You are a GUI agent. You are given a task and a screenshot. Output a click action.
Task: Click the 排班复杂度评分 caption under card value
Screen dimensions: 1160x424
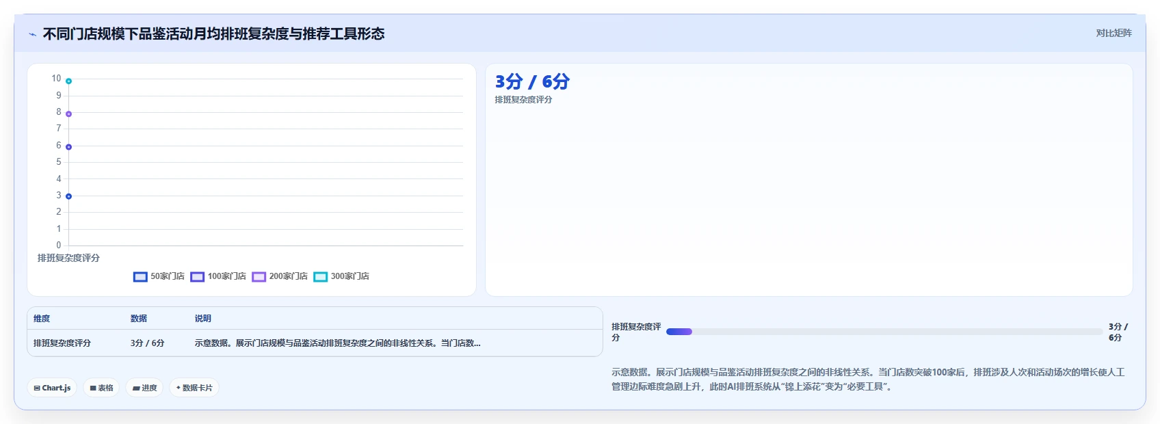[x=523, y=100]
